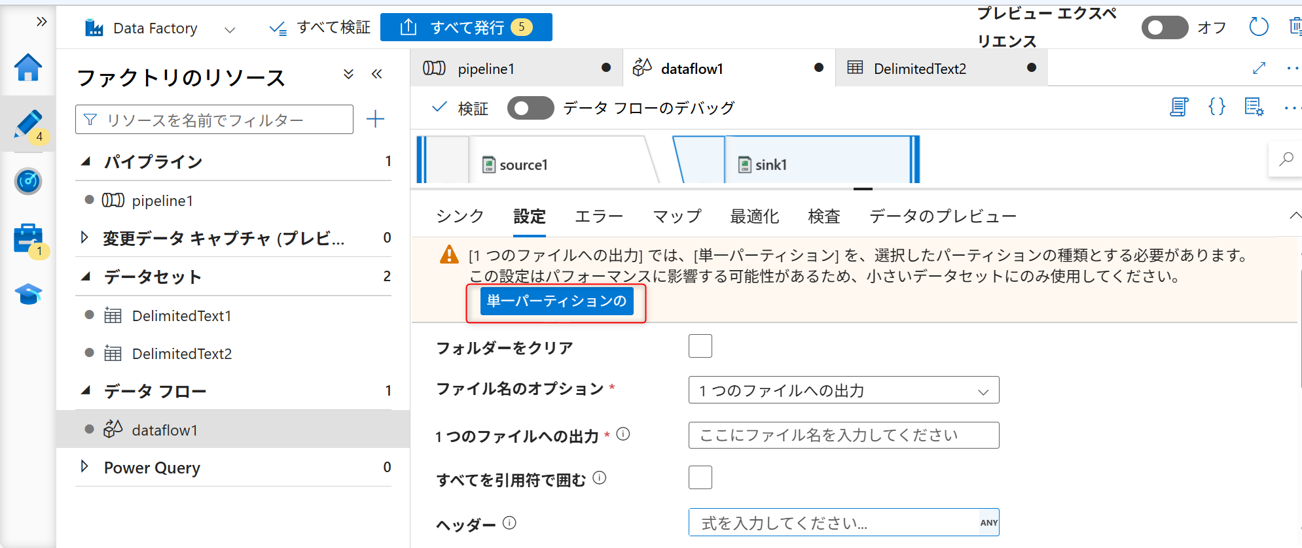
Task: Show info for 1 つのファイルへの出力
Action: [623, 434]
